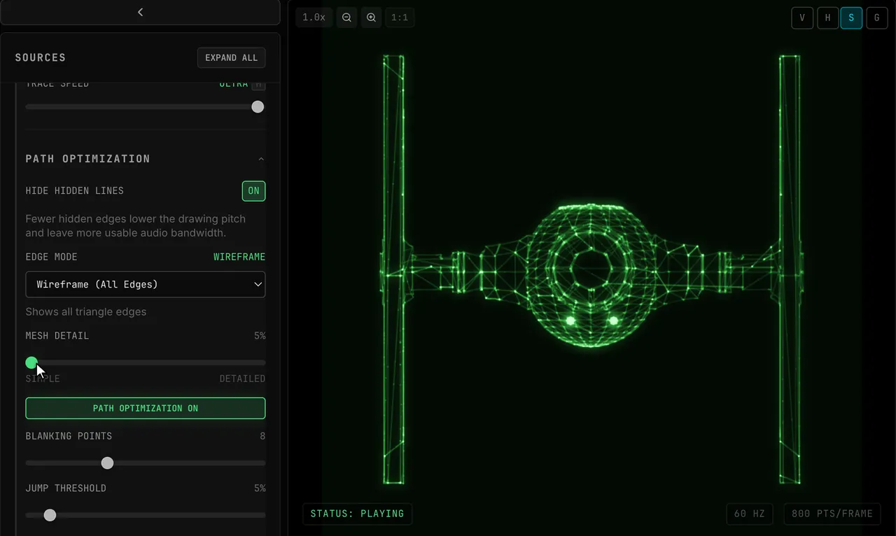Collapse the sidebar with the back chevron
Viewport: 896px width, 536px height.
pyautogui.click(x=140, y=12)
